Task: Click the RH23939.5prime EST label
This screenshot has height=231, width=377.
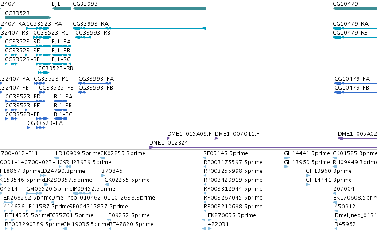Action: tap(88, 162)
